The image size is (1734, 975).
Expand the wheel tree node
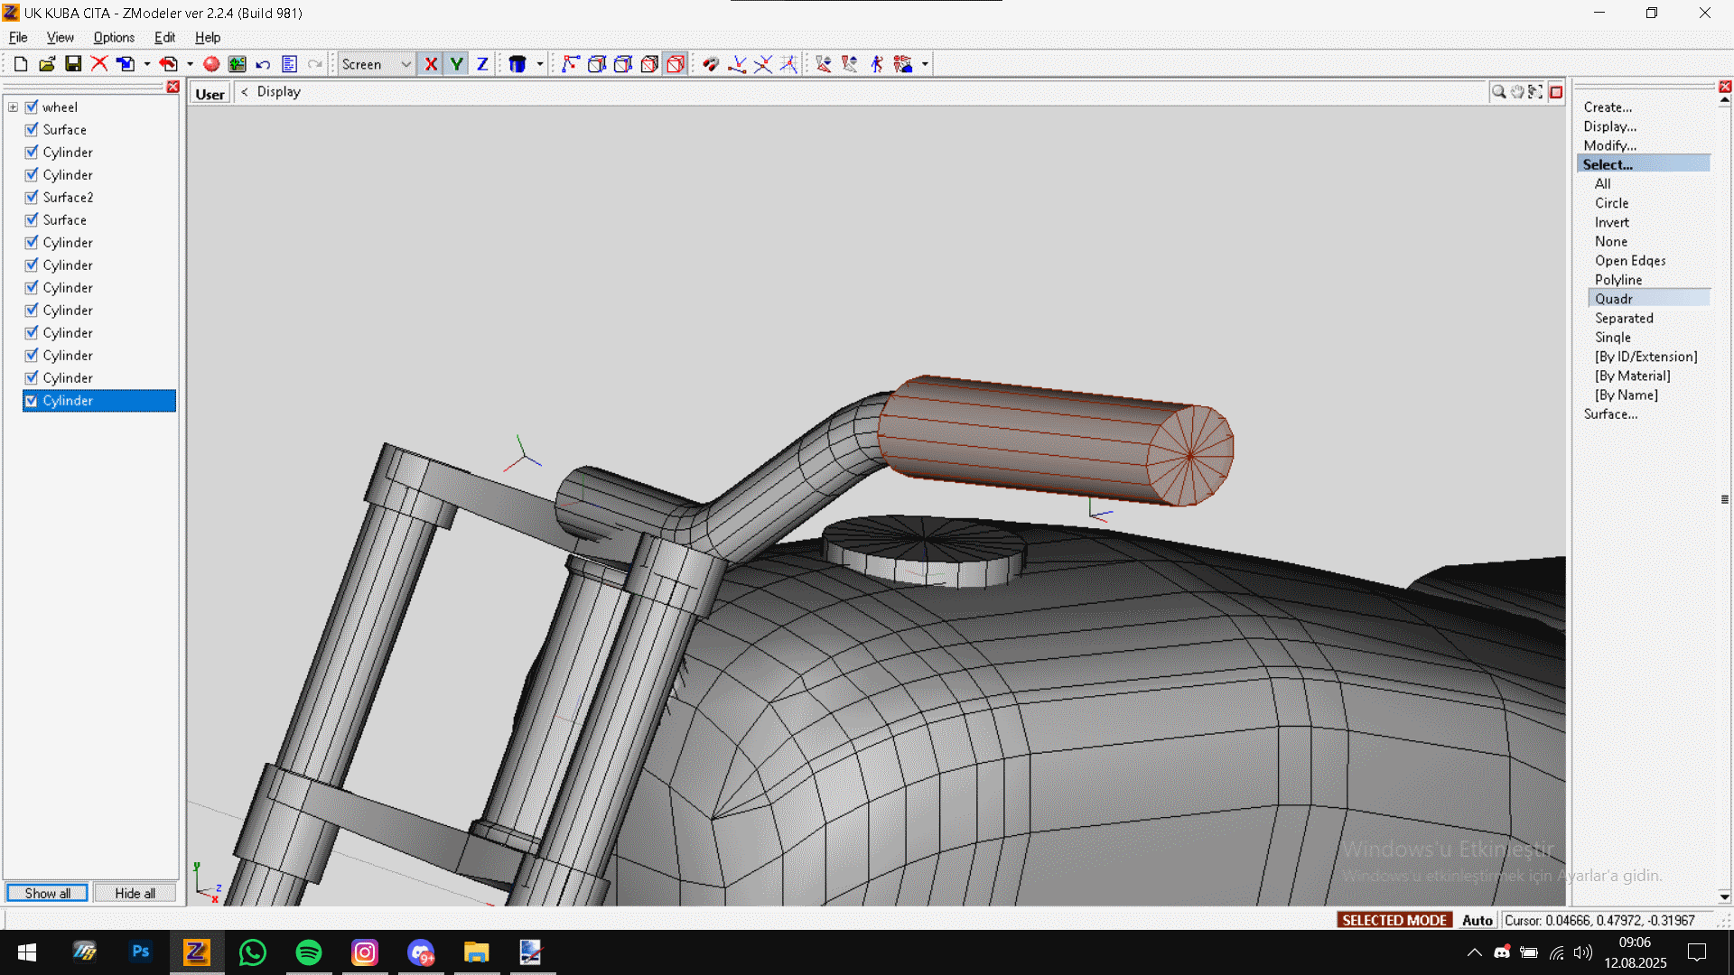[14, 107]
